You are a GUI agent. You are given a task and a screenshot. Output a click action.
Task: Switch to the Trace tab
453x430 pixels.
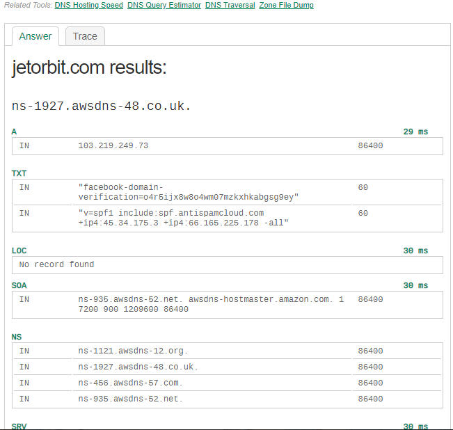pyautogui.click(x=85, y=36)
